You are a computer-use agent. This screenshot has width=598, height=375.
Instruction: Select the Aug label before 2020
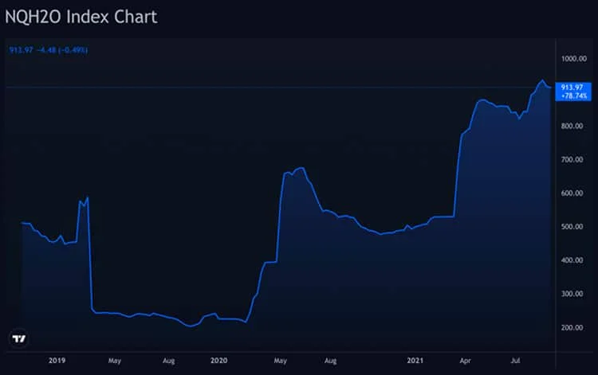point(169,360)
